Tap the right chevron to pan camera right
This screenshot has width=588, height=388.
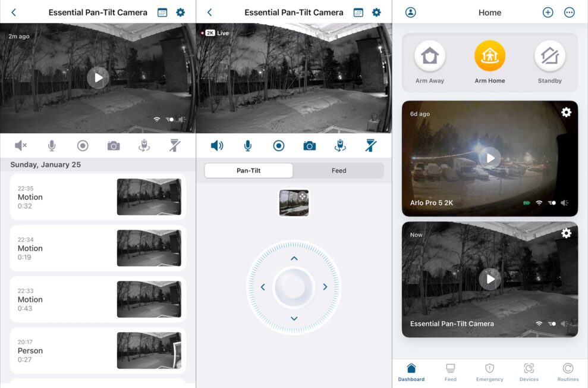(325, 287)
